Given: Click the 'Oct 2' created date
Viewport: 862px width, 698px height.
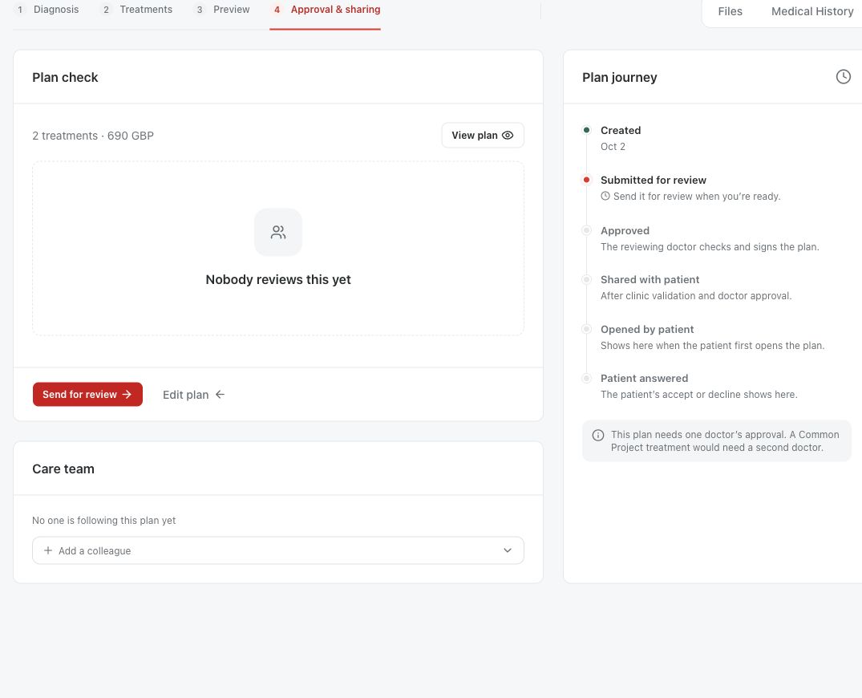Looking at the screenshot, I should click(613, 146).
